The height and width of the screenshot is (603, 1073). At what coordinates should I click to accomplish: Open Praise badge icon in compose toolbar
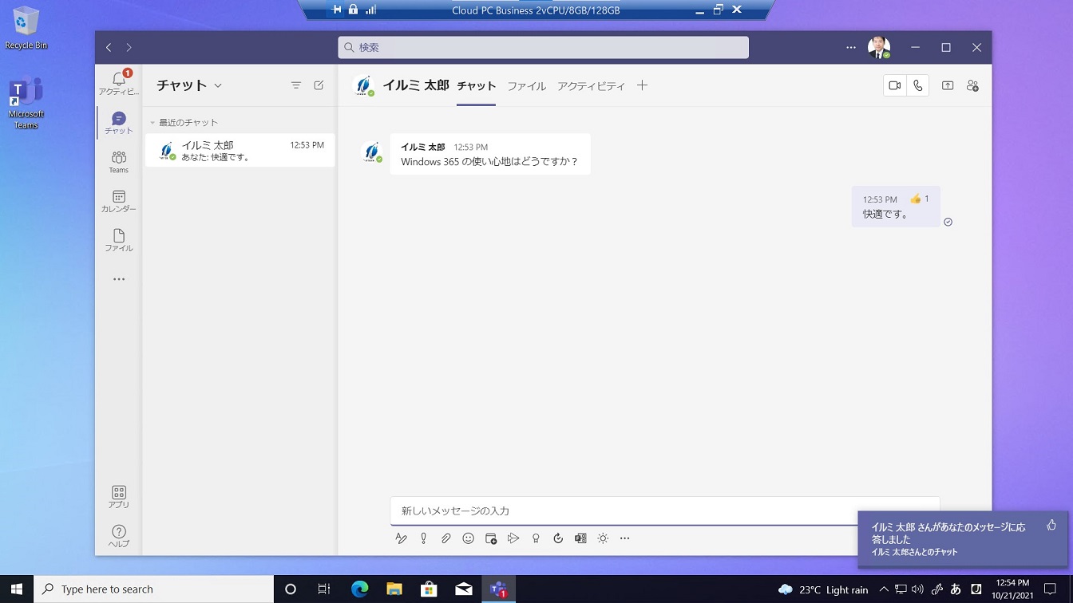(x=536, y=538)
